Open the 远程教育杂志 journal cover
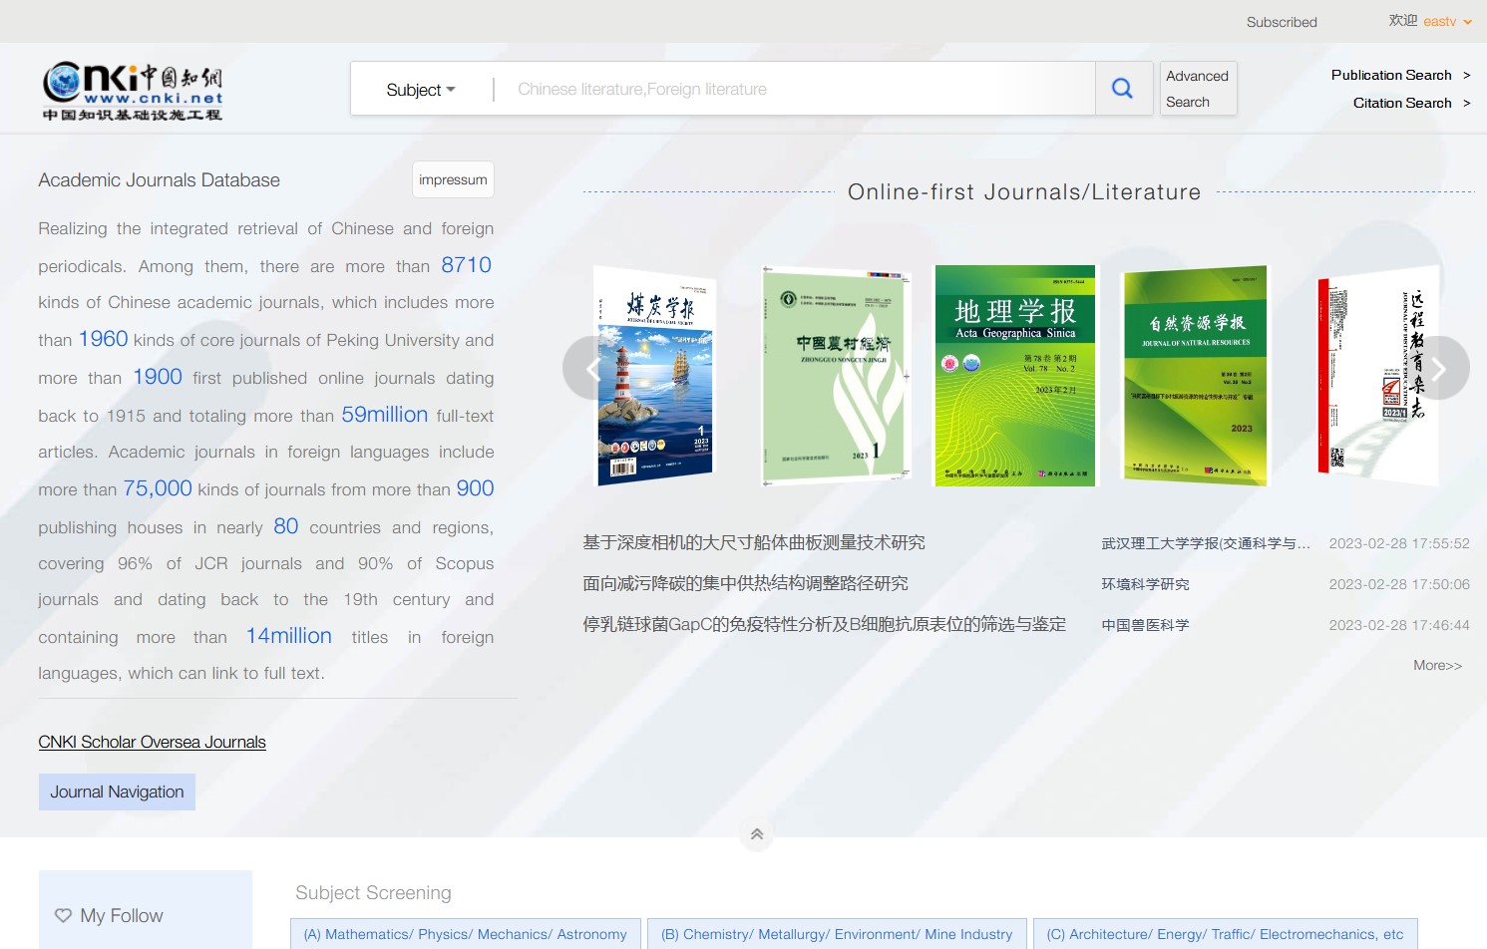 click(1378, 376)
